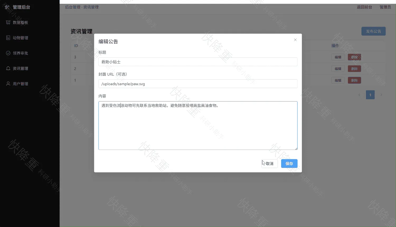Click the 内容 text area resize handle
Screen dimensions: 396x227
pyautogui.click(x=296, y=149)
